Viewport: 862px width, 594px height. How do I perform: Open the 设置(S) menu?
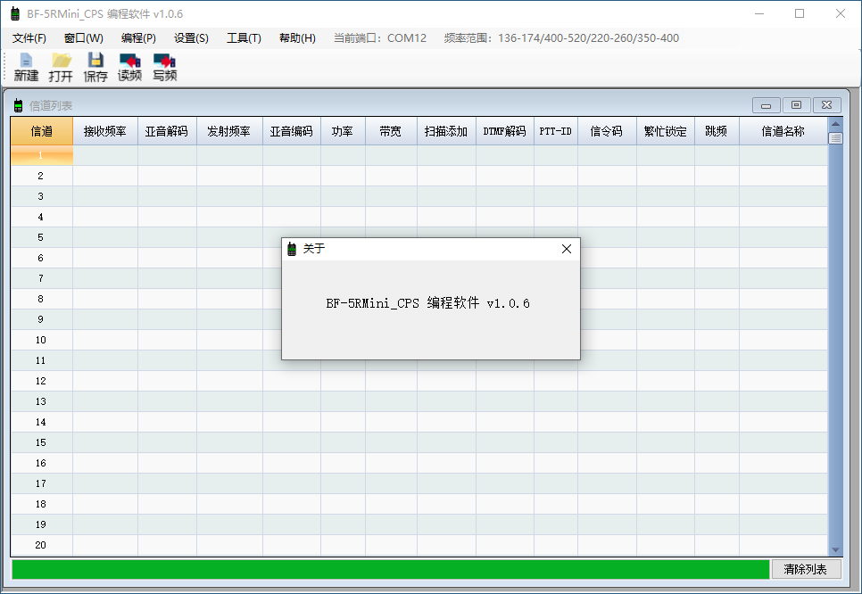tap(191, 38)
